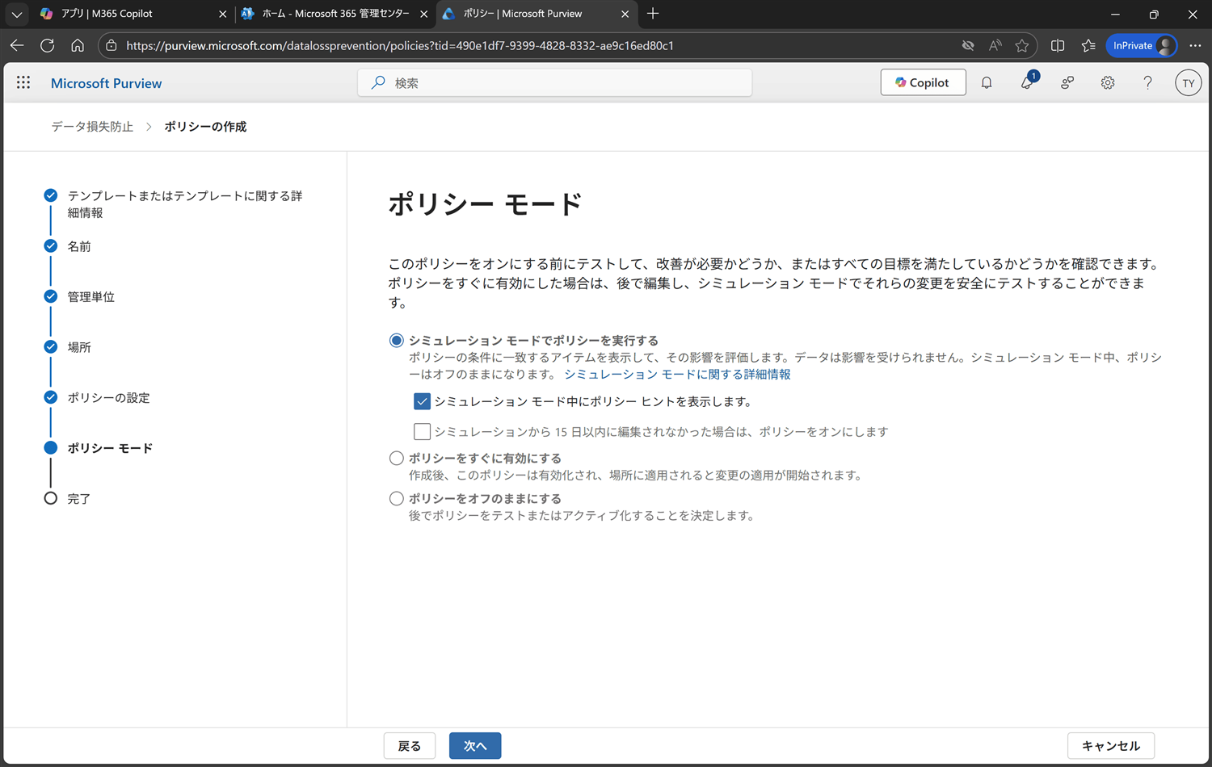Close the Microsoft 365 管理センター tab
1212x767 pixels.
click(x=423, y=14)
